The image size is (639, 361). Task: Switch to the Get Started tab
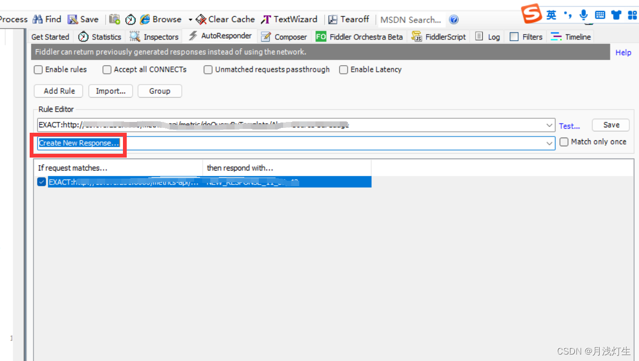click(x=50, y=37)
